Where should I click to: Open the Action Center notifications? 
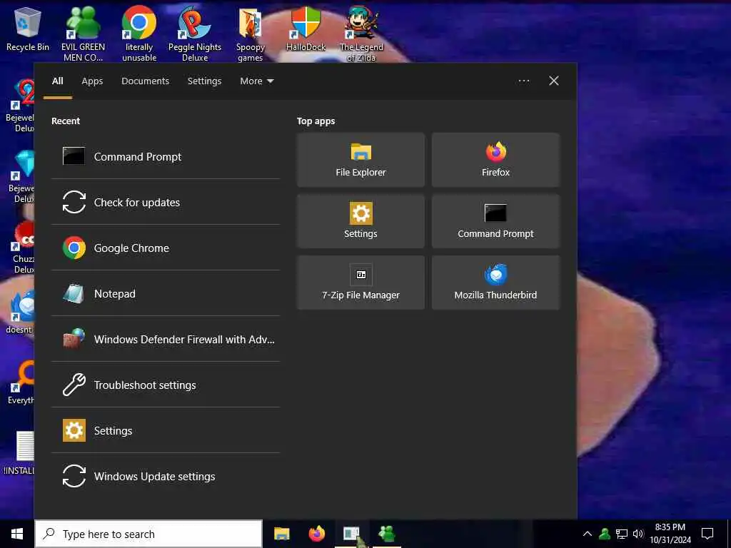(x=707, y=534)
